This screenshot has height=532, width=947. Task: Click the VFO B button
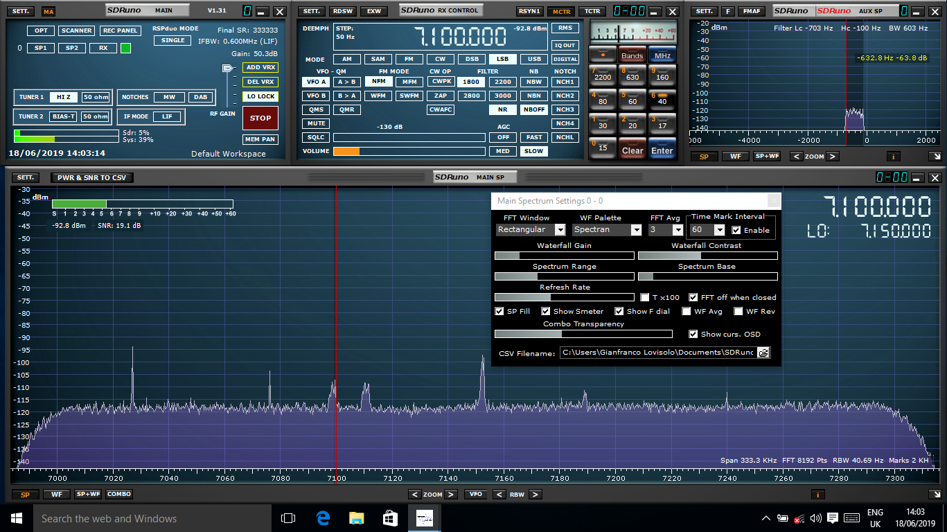pyautogui.click(x=316, y=96)
